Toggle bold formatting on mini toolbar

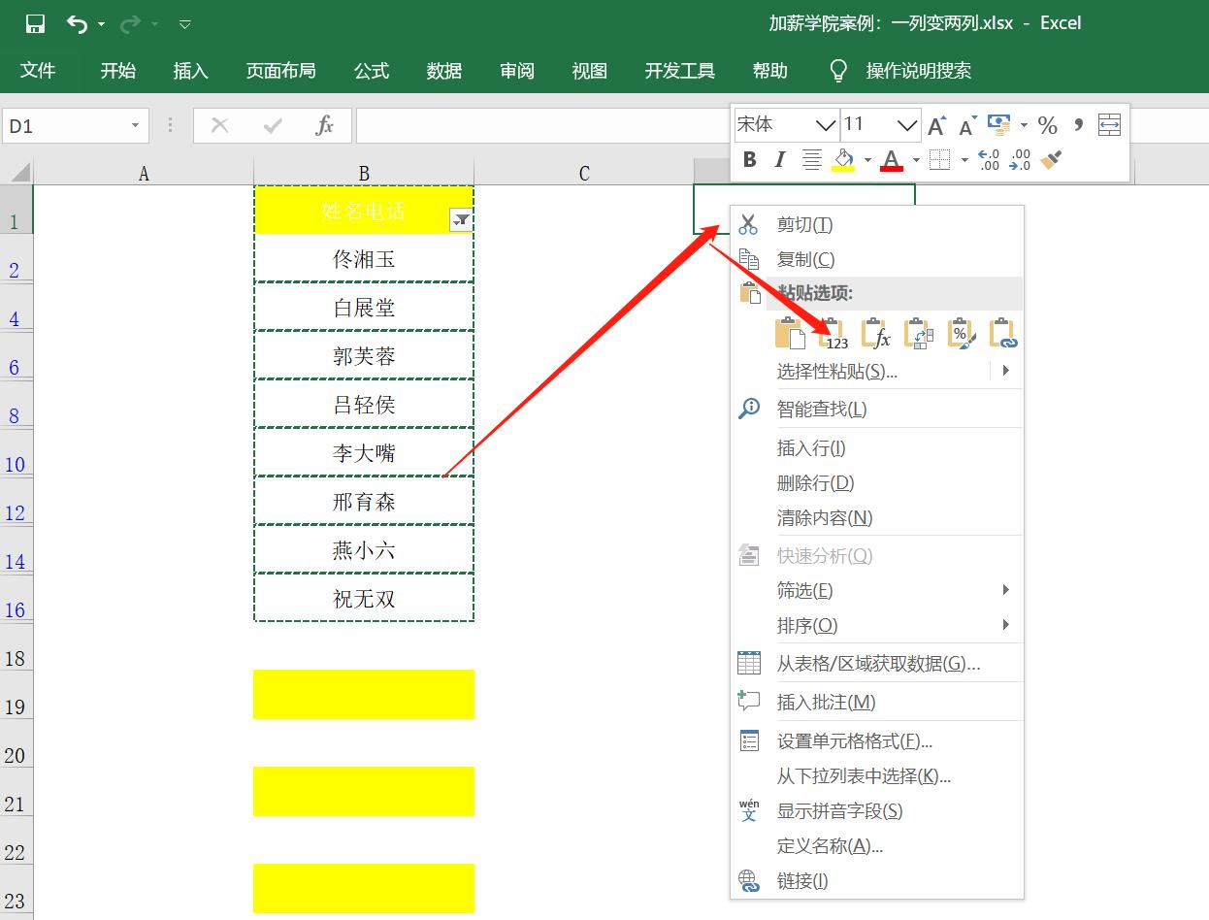[749, 159]
